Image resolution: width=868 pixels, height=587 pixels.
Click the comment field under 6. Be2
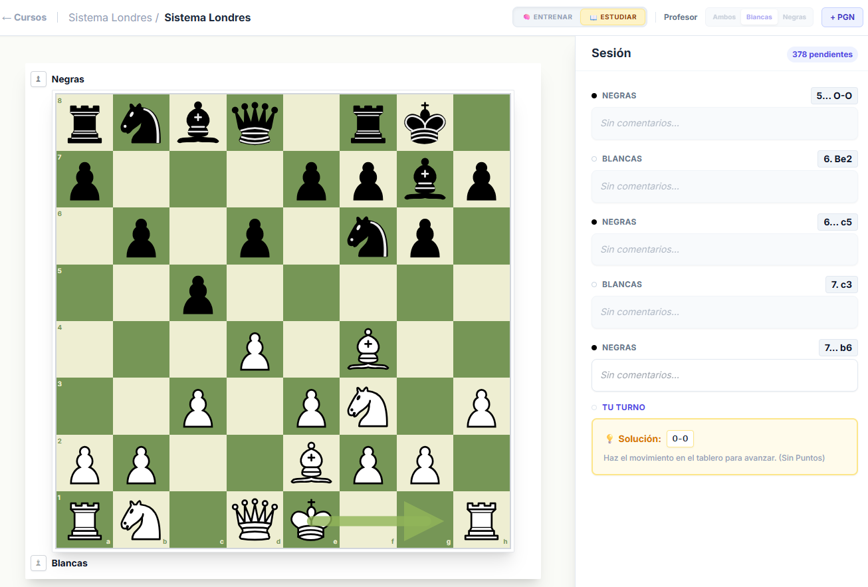click(x=724, y=186)
